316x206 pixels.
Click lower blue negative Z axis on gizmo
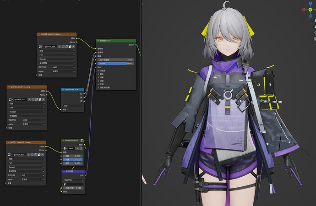point(310,16)
